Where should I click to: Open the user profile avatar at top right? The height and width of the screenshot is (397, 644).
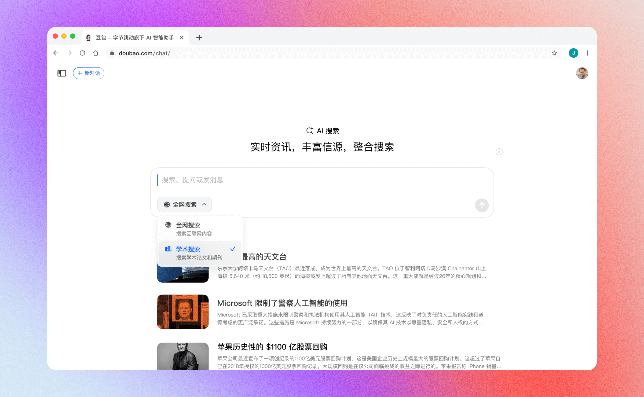581,73
